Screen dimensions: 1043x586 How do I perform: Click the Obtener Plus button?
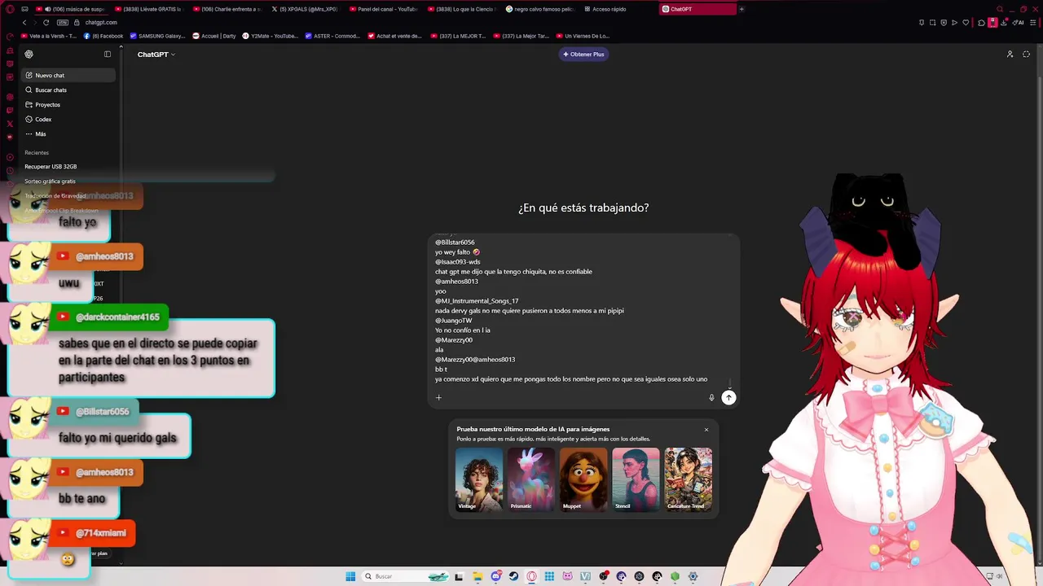point(583,55)
